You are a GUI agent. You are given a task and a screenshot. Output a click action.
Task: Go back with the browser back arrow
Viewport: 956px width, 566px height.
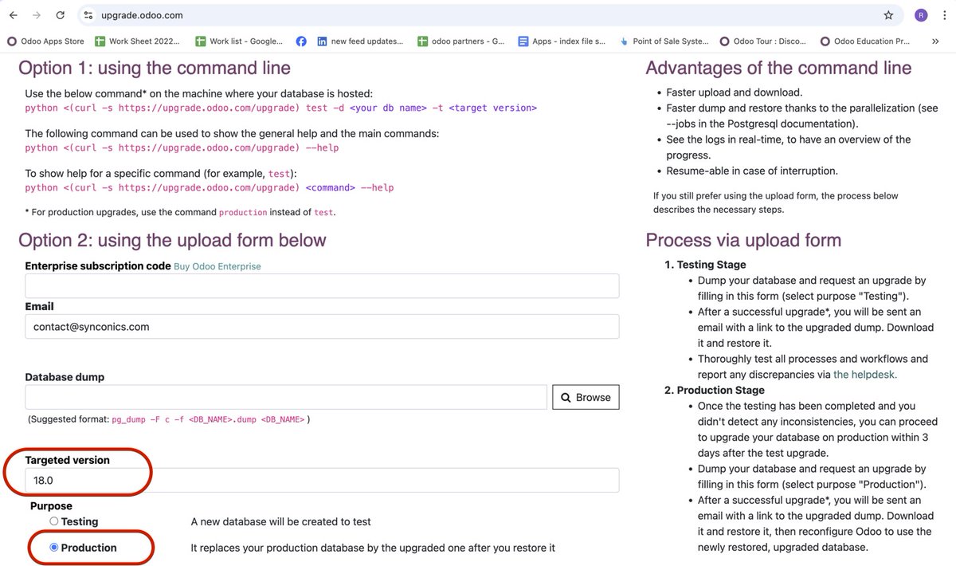13,15
